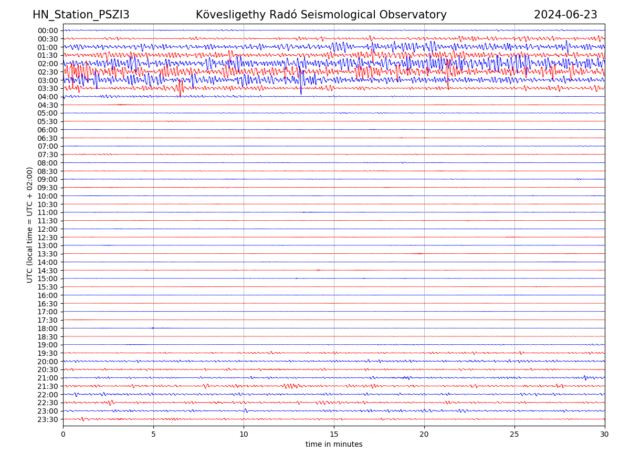Click the 07:30 time label
Viewport: 630px width, 473px height.
click(x=48, y=155)
